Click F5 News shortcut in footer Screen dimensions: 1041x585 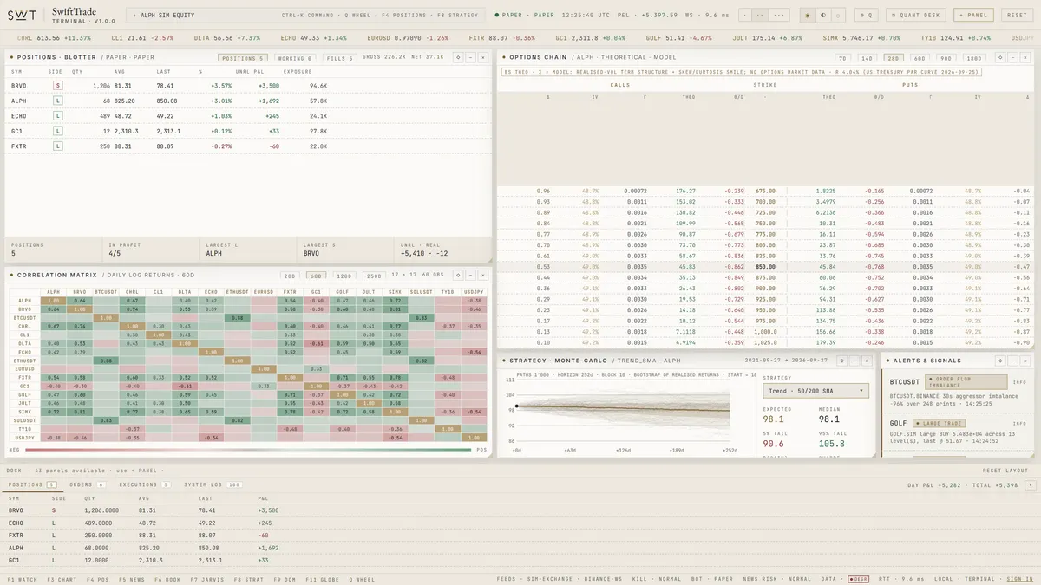click(x=131, y=578)
